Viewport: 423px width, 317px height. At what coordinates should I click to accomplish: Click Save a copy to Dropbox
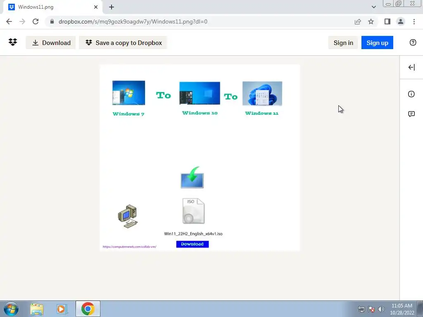(x=123, y=43)
